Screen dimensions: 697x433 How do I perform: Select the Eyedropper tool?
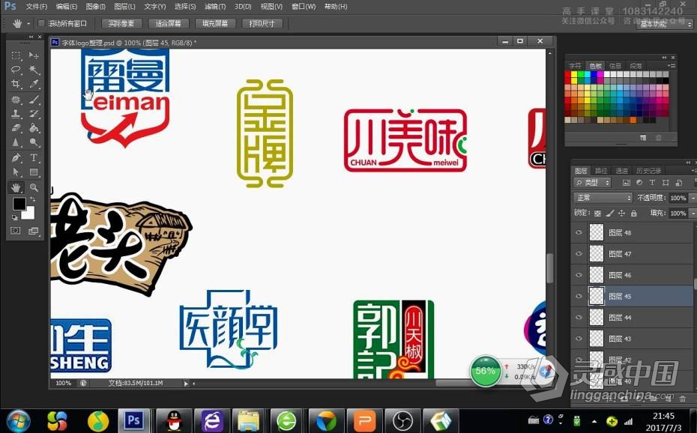click(34, 84)
